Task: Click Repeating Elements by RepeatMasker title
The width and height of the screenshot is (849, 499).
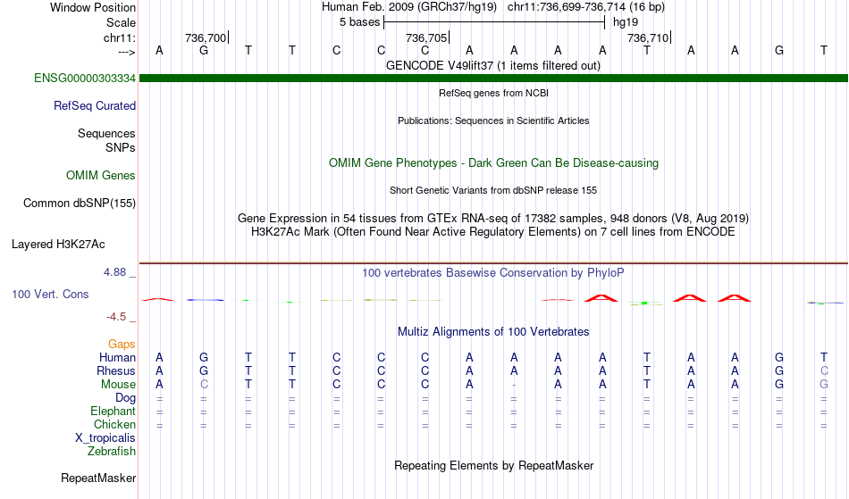Action: (x=493, y=466)
